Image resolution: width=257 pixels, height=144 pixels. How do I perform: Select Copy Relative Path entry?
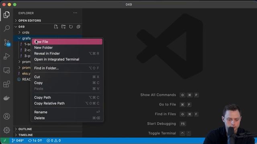(67, 103)
